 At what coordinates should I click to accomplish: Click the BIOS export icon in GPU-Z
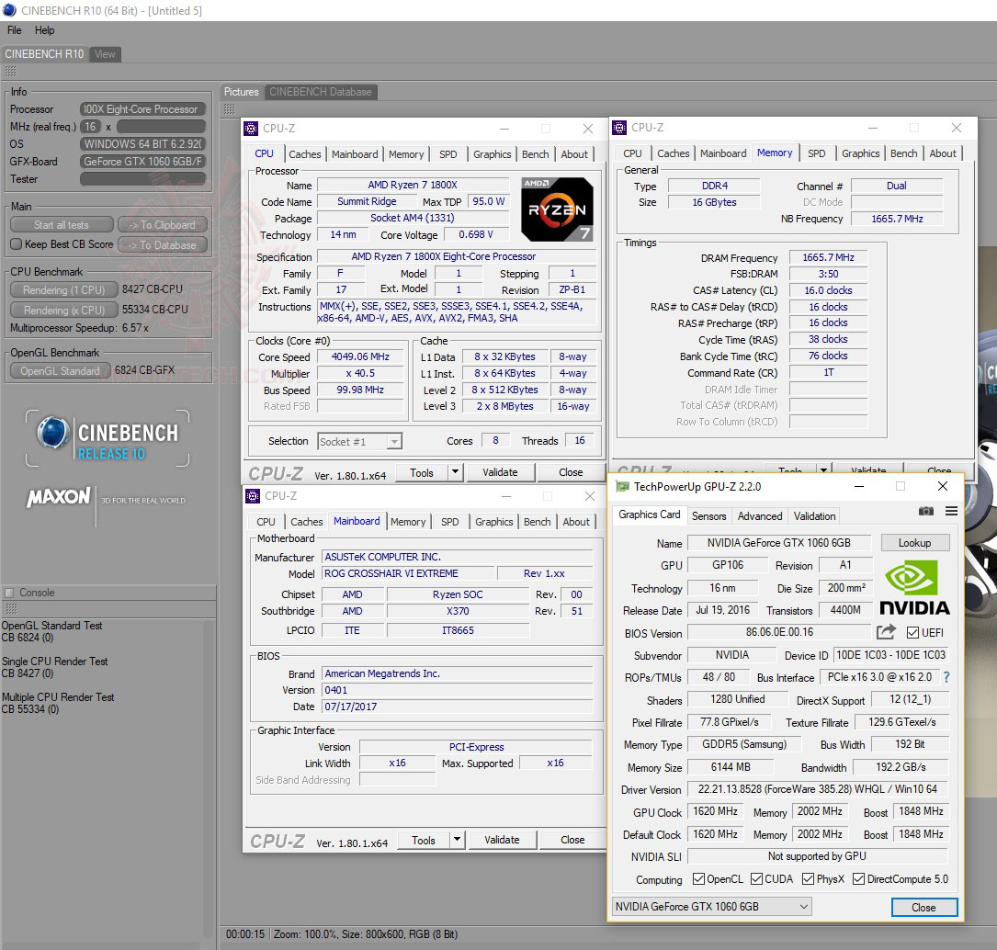[x=885, y=631]
